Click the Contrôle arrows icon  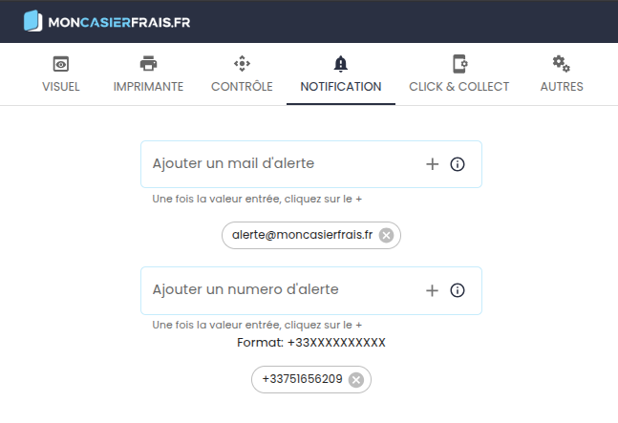(x=242, y=64)
